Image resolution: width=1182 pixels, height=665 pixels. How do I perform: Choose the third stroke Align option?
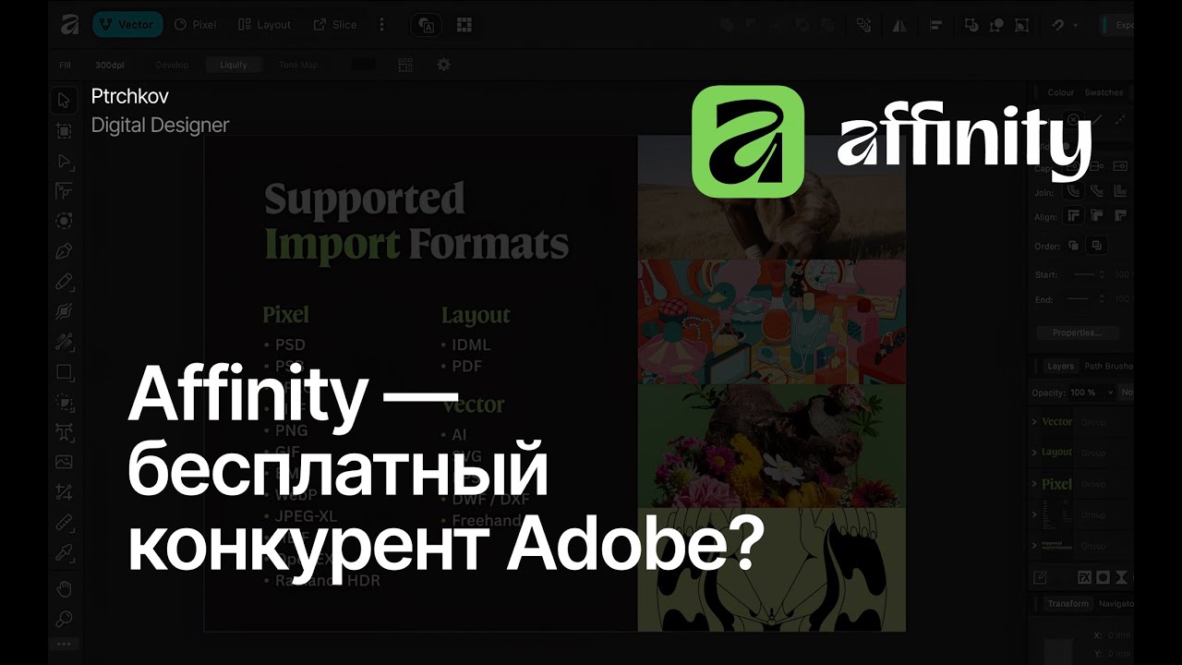pyautogui.click(x=1120, y=215)
